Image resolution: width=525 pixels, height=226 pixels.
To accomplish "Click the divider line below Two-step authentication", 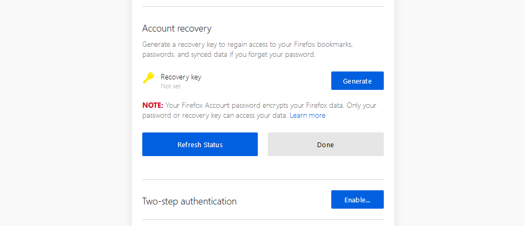I will (x=262, y=219).
